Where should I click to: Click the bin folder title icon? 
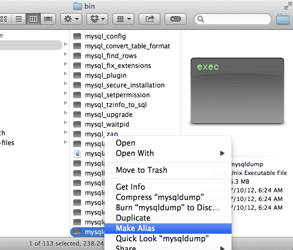pos(78,6)
